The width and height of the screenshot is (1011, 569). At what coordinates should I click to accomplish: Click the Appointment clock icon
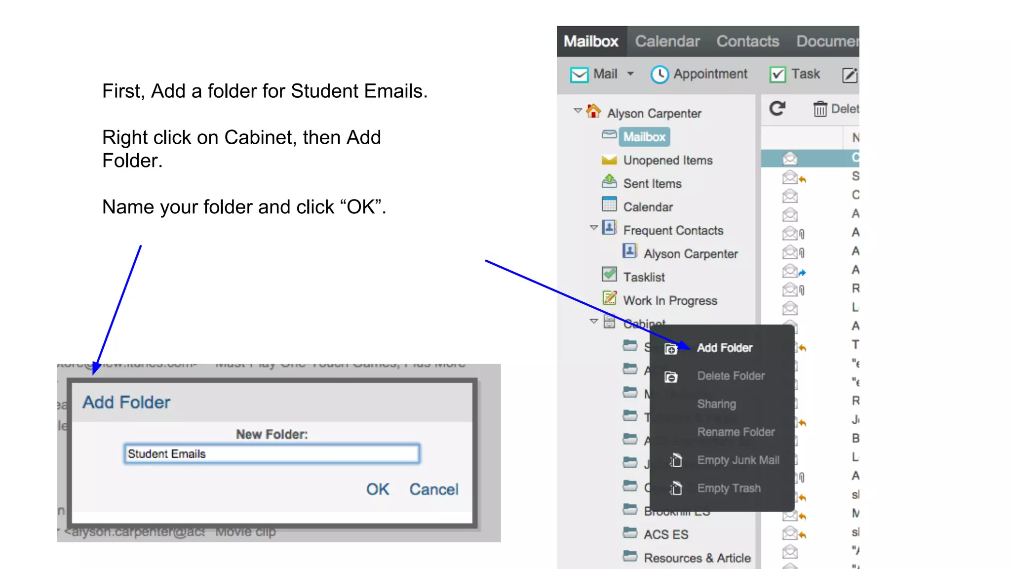click(660, 75)
